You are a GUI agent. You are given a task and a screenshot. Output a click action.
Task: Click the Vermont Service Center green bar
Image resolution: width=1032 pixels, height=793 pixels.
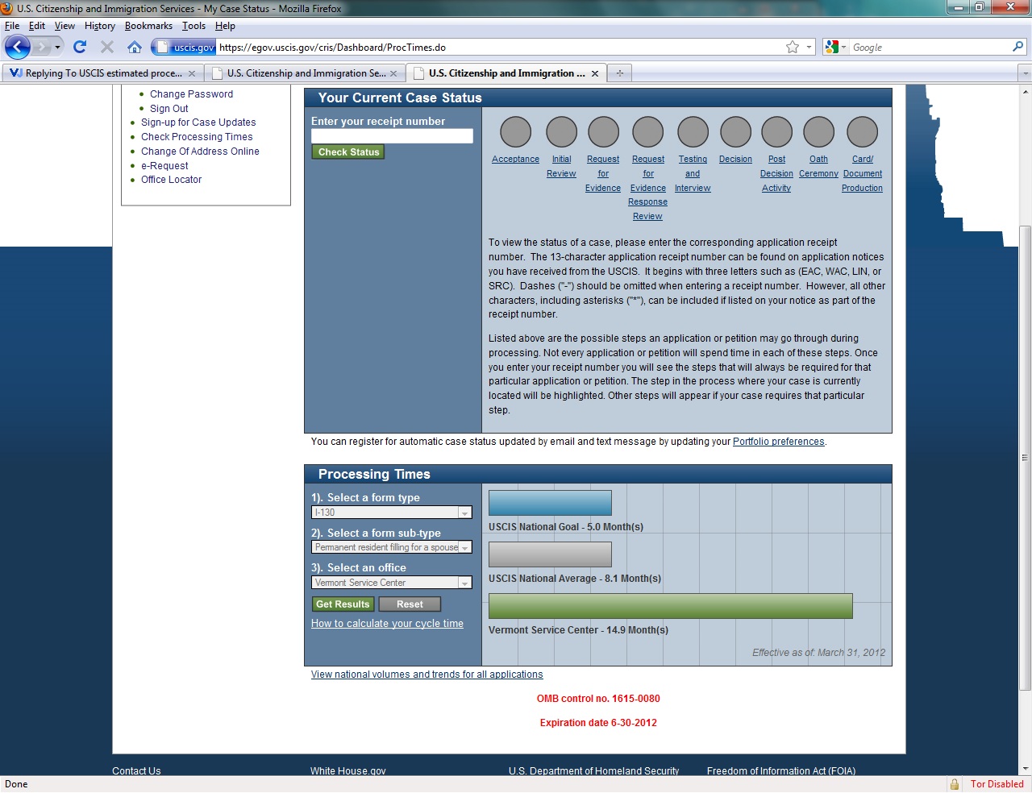coord(671,606)
